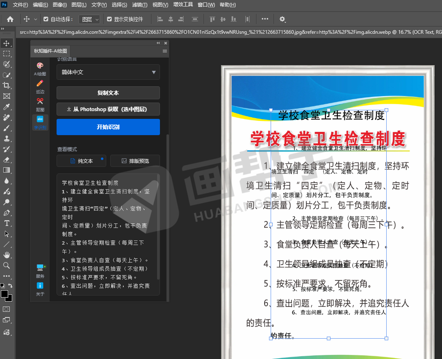This screenshot has width=442, height=359.
Task: Open the 图像(I) menu
Action: 60,5
